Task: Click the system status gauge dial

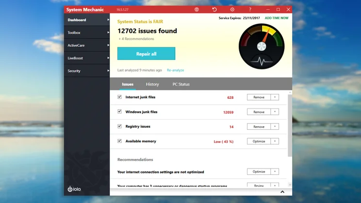Action: point(262,46)
